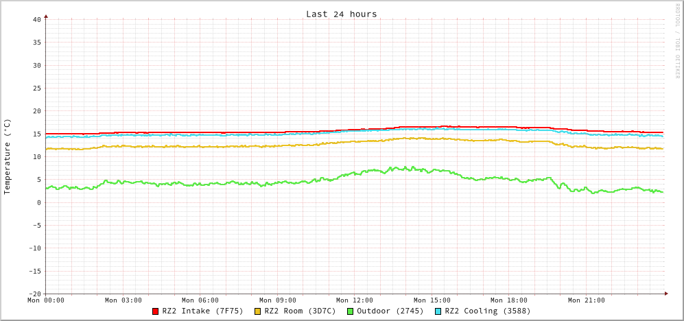Click the arrow atop the temperature axis
The height and width of the screenshot is (321, 684).
(x=46, y=16)
